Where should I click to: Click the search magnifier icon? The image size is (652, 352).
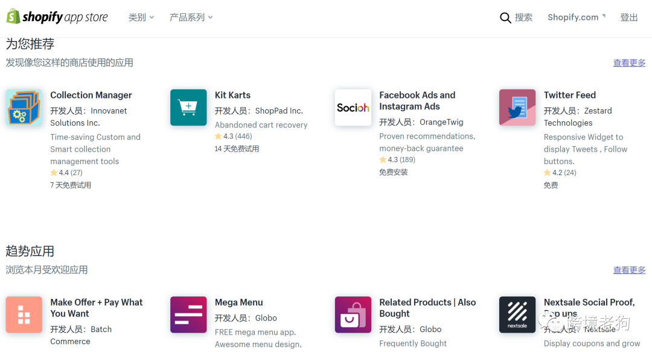pyautogui.click(x=505, y=18)
